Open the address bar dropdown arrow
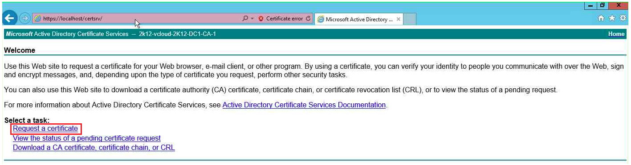 252,19
